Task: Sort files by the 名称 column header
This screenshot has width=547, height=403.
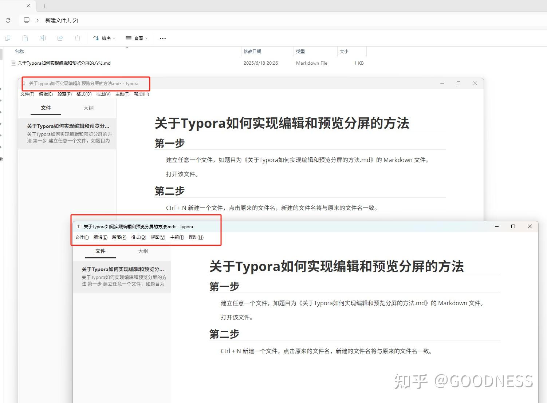Action: [x=19, y=51]
